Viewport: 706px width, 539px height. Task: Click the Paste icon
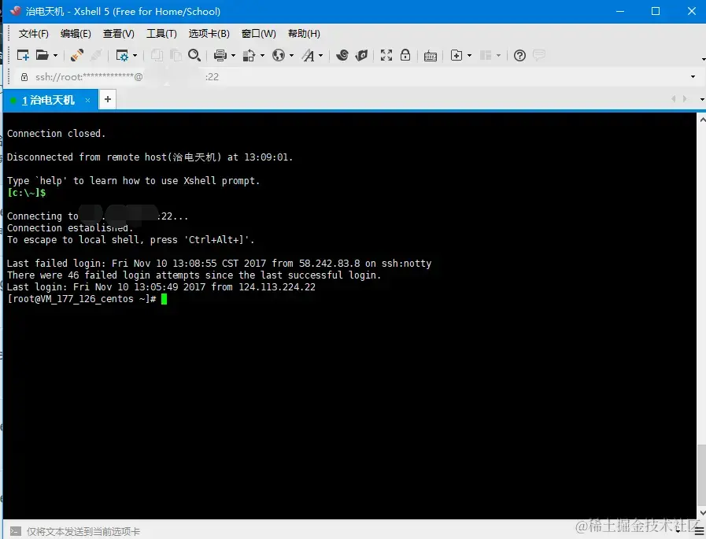click(x=176, y=55)
